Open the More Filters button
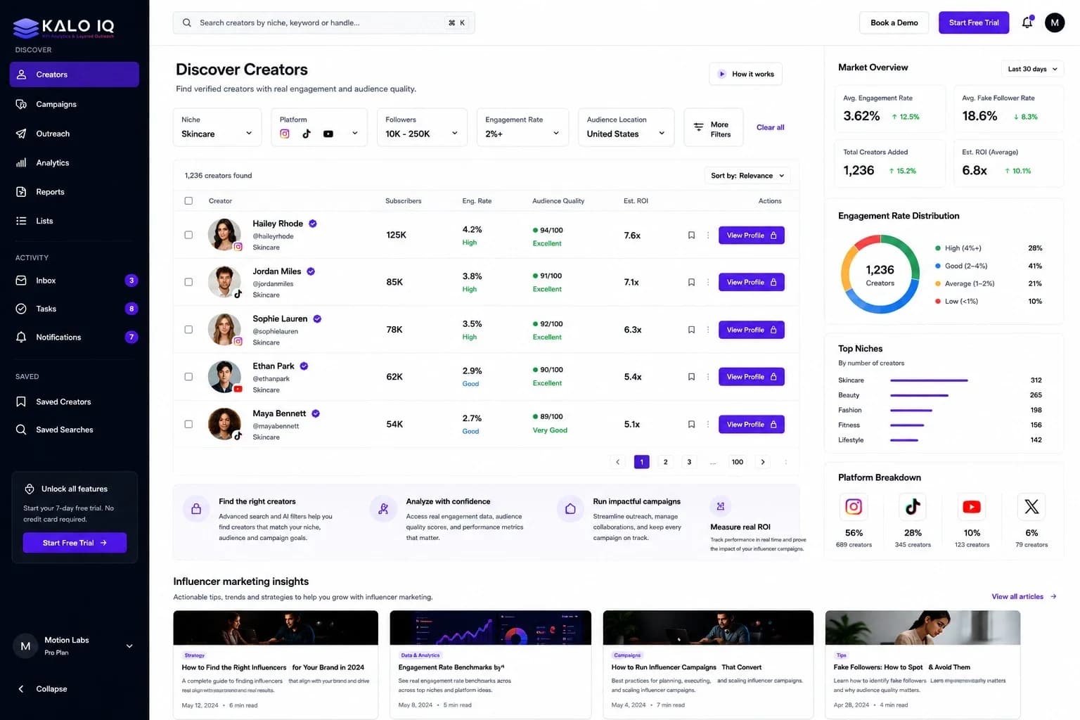The width and height of the screenshot is (1080, 720). [x=713, y=127]
